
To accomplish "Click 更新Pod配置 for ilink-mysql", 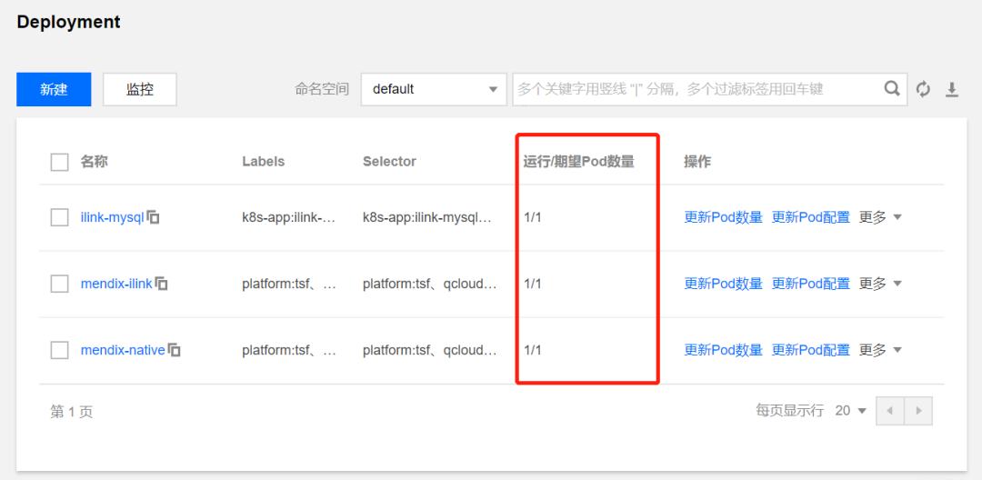I will point(811,217).
